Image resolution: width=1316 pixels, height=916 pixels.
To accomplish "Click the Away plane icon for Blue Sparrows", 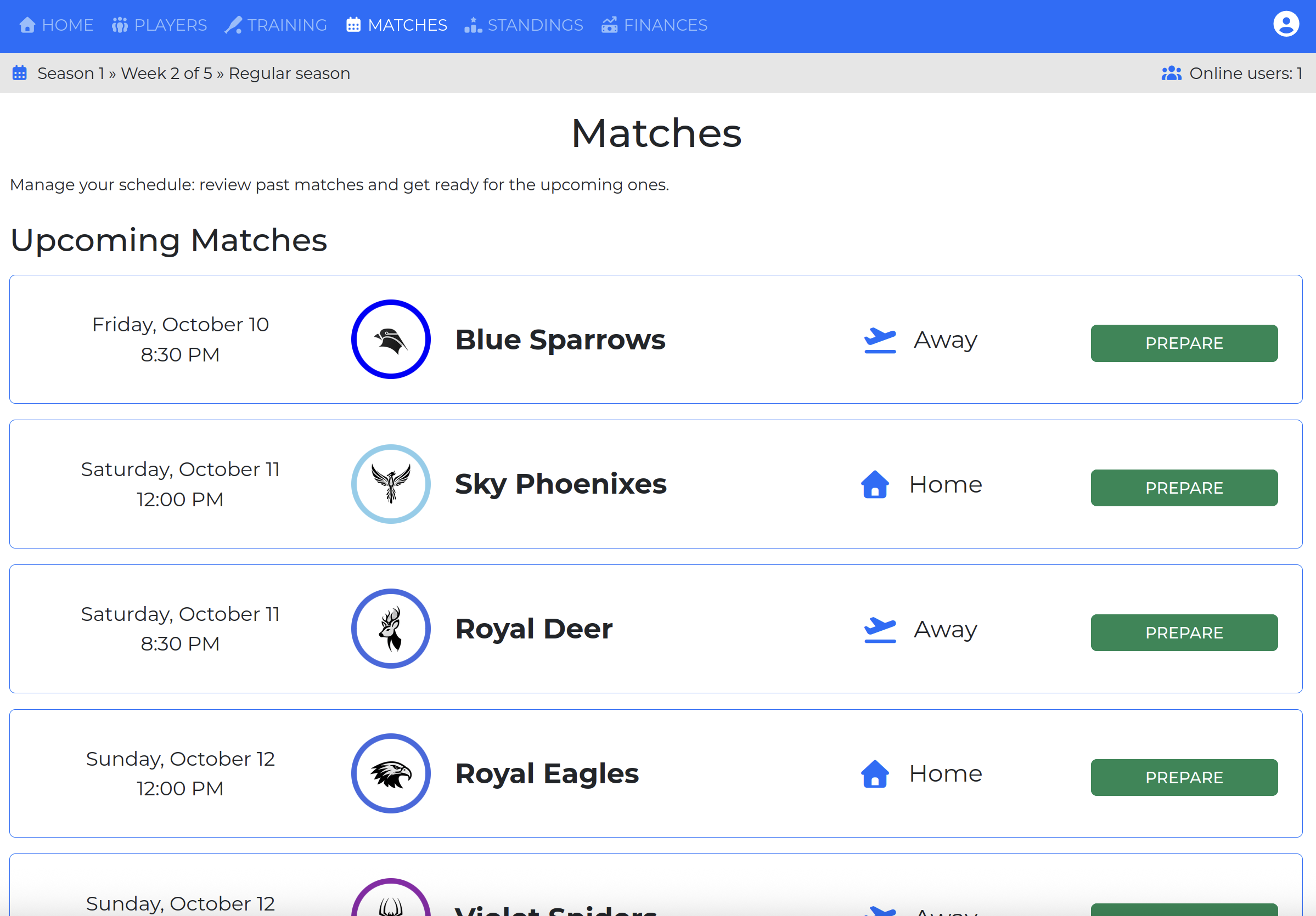I will pyautogui.click(x=879, y=340).
